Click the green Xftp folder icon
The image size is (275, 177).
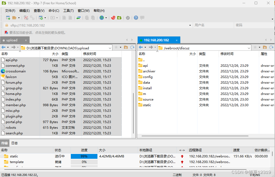[x=119, y=18]
